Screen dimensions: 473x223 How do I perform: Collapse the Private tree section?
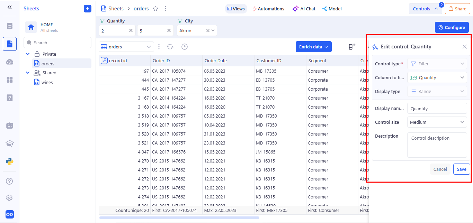pos(28,54)
